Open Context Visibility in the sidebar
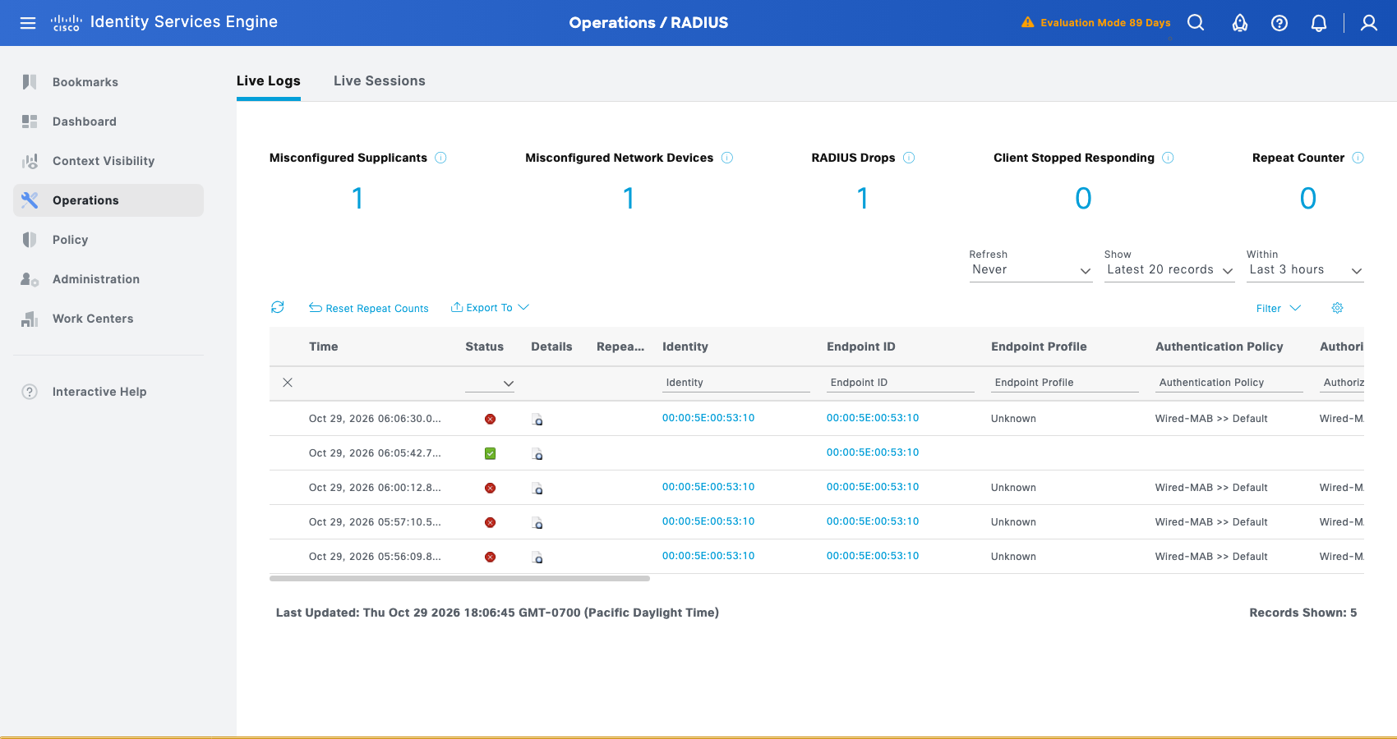The image size is (1397, 739). [x=108, y=161]
